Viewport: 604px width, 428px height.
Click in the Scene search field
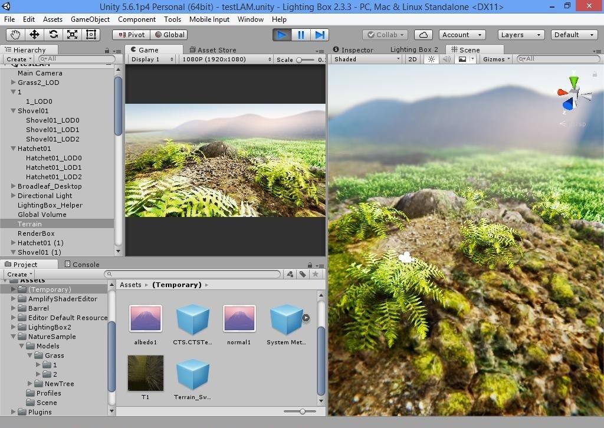click(559, 58)
